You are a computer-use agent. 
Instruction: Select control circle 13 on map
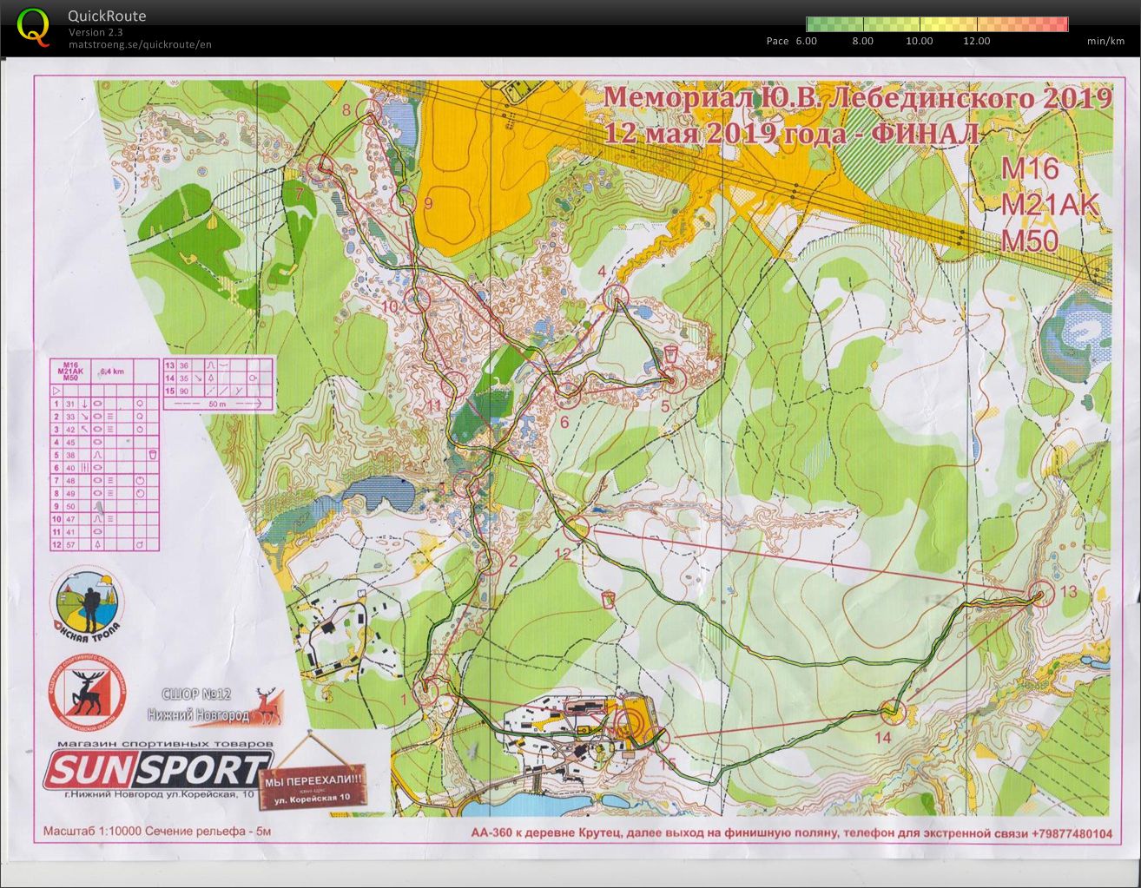1041,595
